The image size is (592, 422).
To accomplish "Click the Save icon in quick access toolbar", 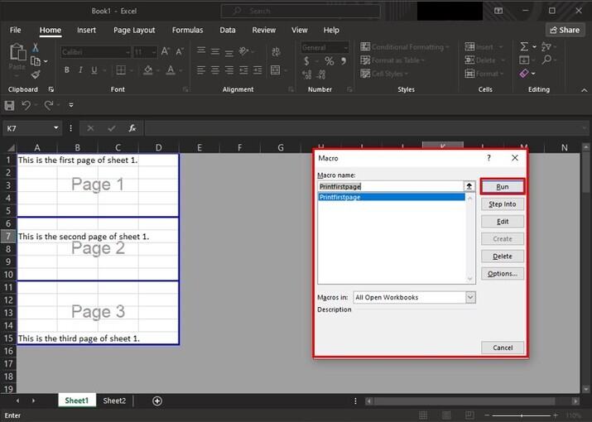I will coord(10,105).
